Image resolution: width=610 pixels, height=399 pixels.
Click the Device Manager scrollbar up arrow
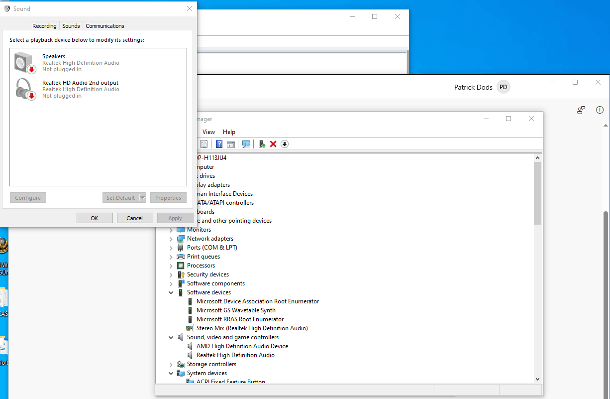[x=537, y=158]
